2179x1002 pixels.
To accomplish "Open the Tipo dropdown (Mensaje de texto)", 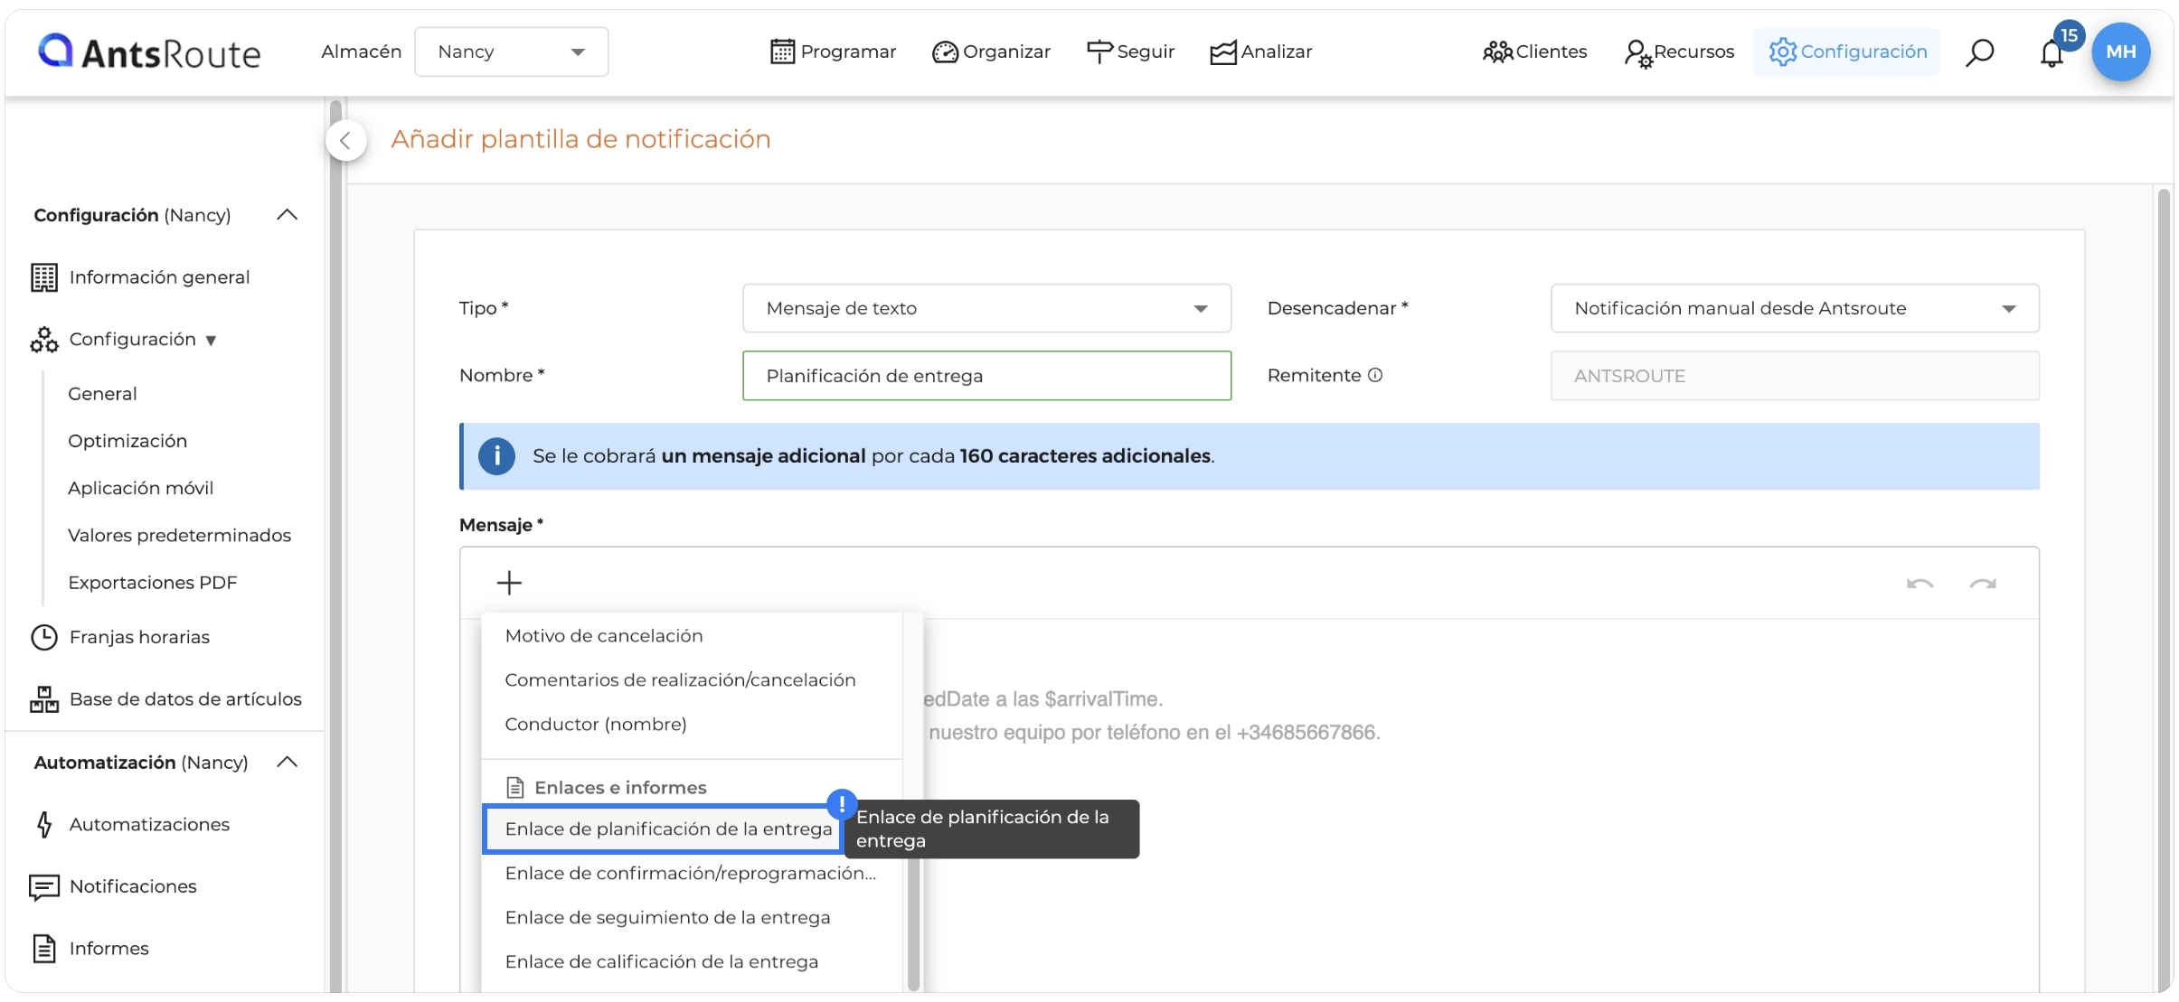I will [x=986, y=308].
